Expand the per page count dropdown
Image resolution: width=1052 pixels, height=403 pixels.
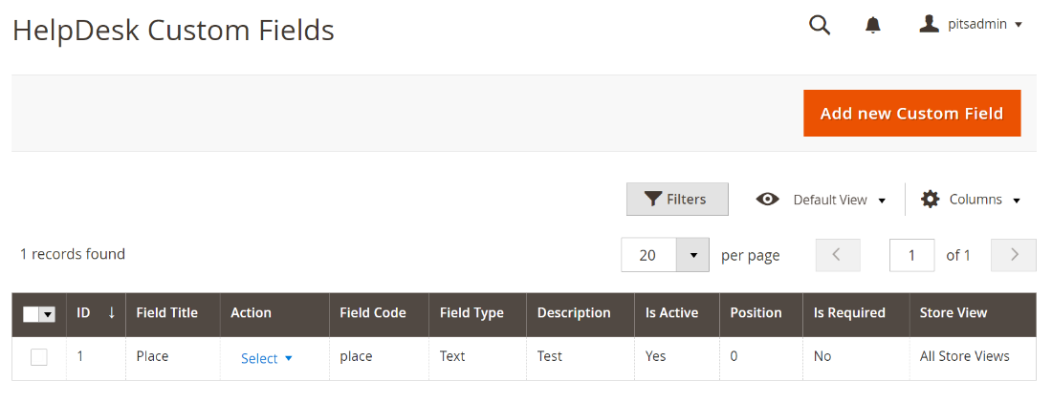tap(692, 255)
